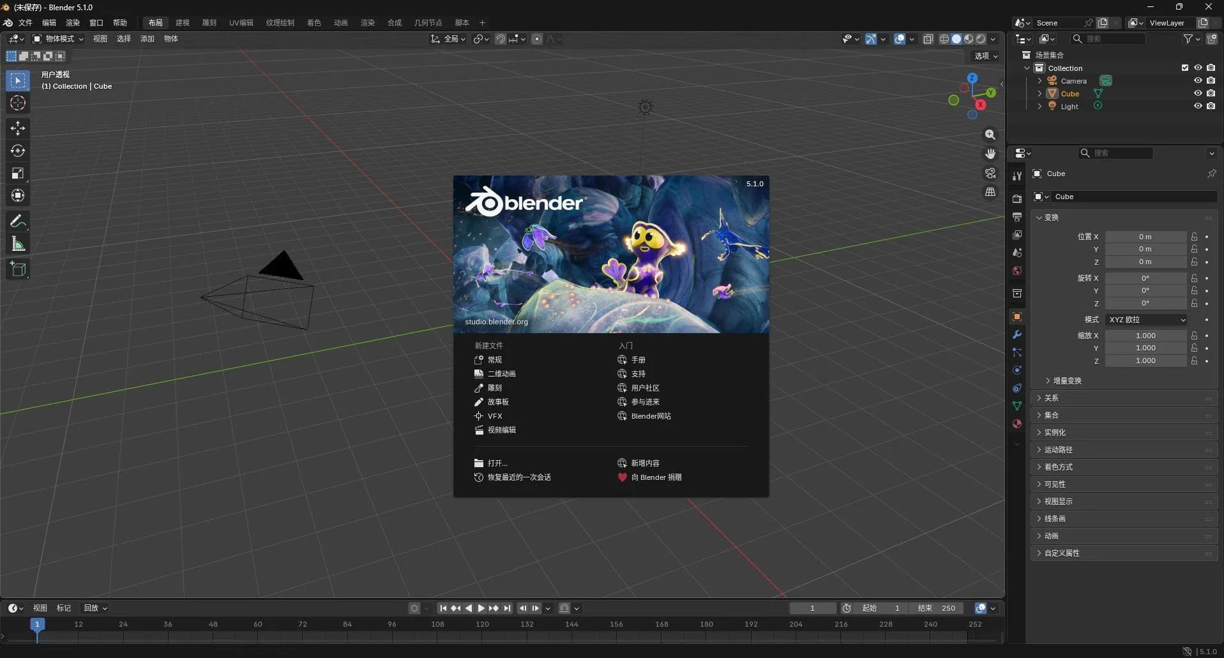Open the 渲染 menu in the top bar
This screenshot has height=658, width=1224.
click(x=73, y=22)
